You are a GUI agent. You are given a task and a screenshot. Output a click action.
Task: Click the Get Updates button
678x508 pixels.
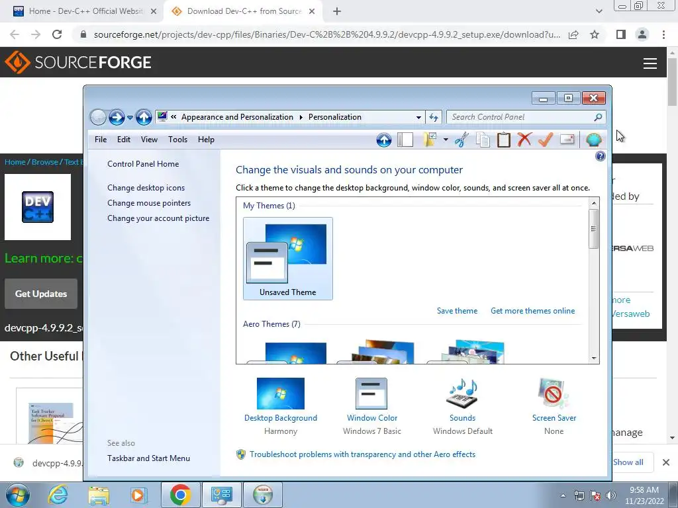pos(41,294)
